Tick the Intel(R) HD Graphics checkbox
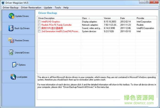This screenshot has width=160, height=108. (39, 22)
